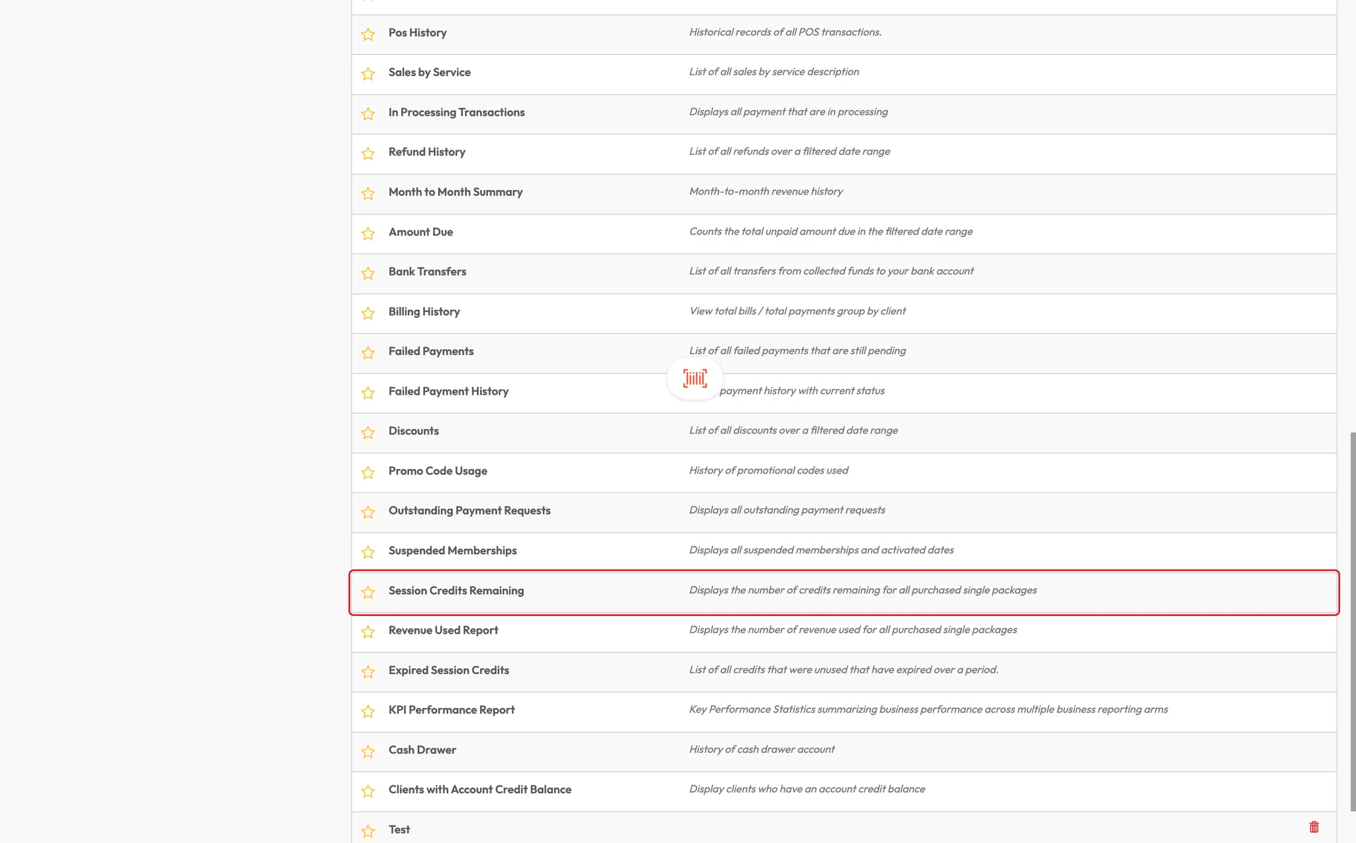This screenshot has height=843, width=1356.
Task: Star the Bank Transfers report
Action: pyautogui.click(x=368, y=273)
